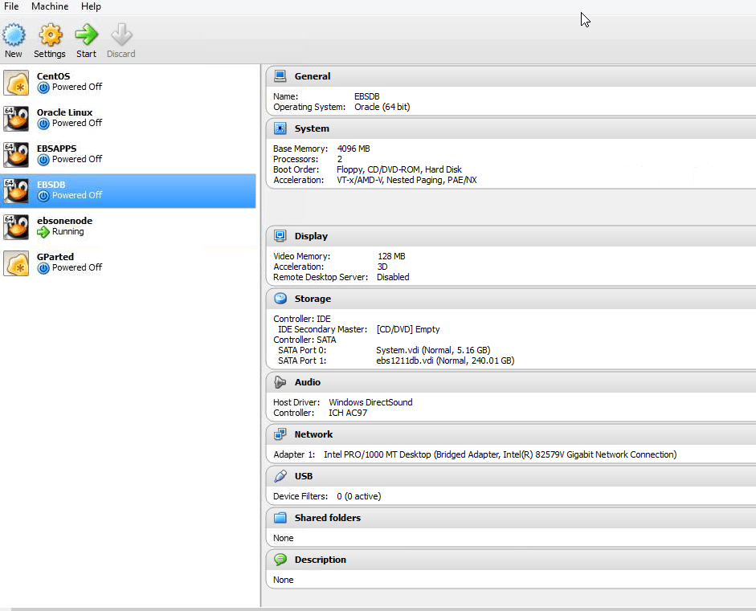756x611 pixels.
Task: Click GParted Powered Off status icon
Action: (43, 268)
